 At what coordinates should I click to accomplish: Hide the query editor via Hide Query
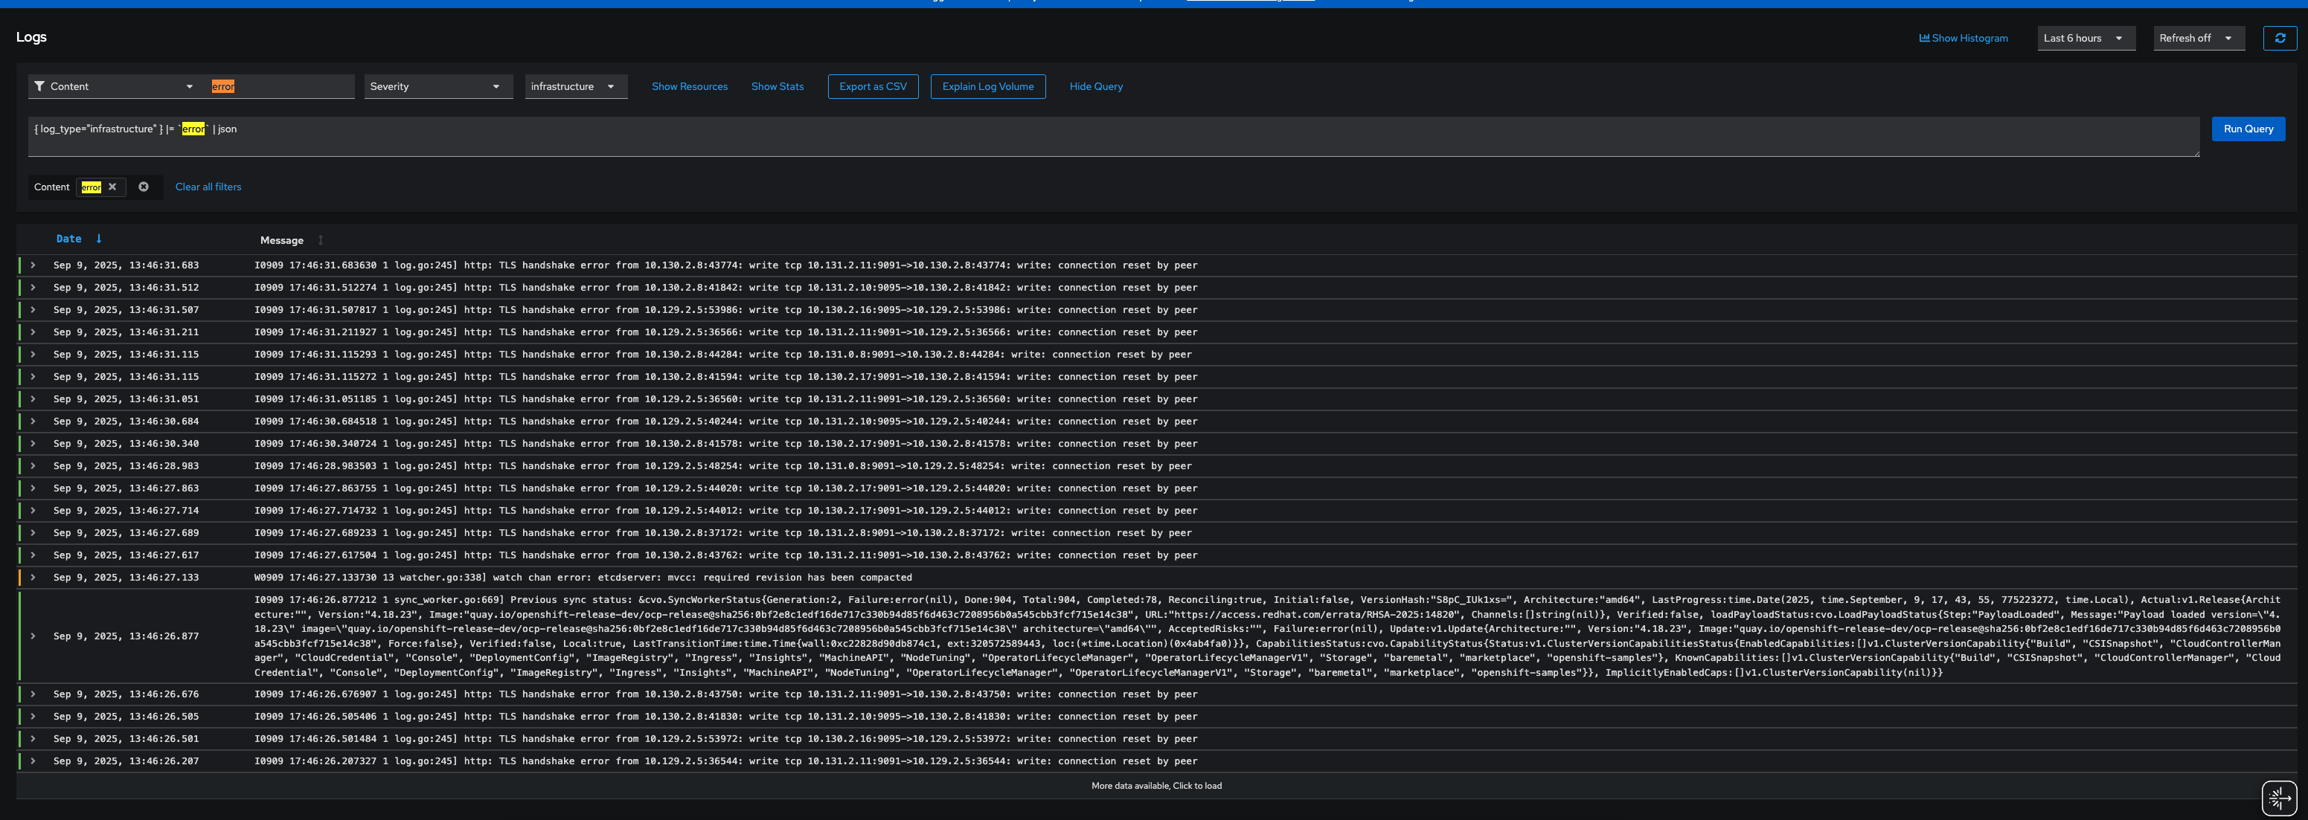pos(1095,87)
